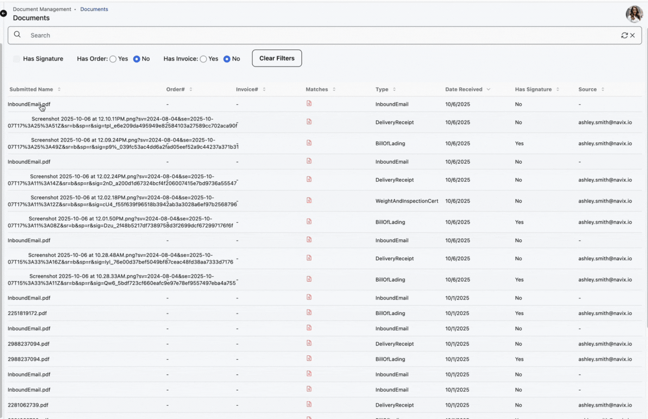Click the back arrow icon beside breadcrumb

point(3,13)
